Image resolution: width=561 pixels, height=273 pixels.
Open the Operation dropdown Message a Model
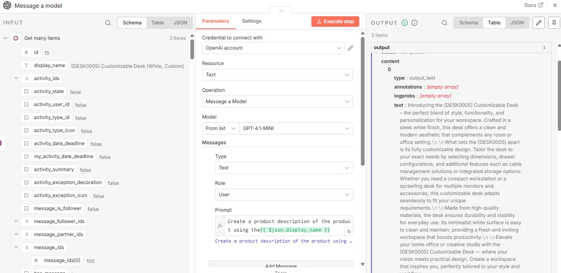tap(277, 101)
